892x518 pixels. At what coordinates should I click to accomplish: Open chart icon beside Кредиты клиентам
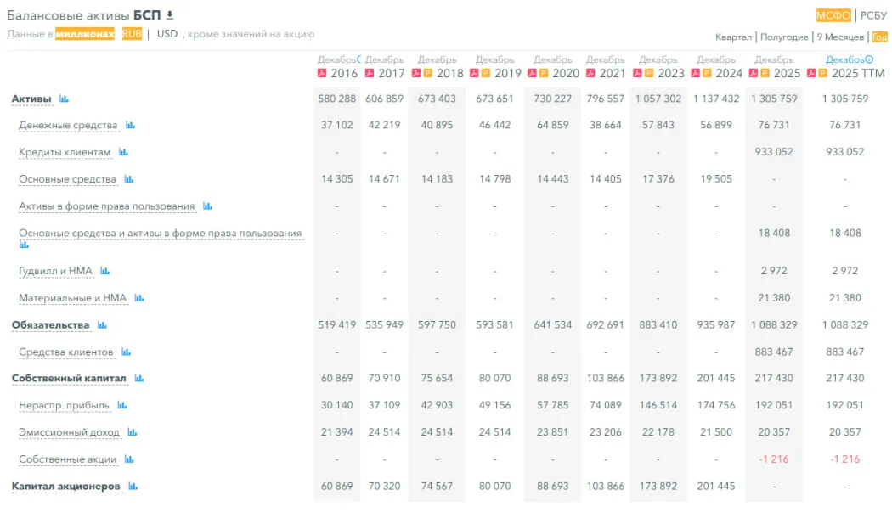pos(123,153)
